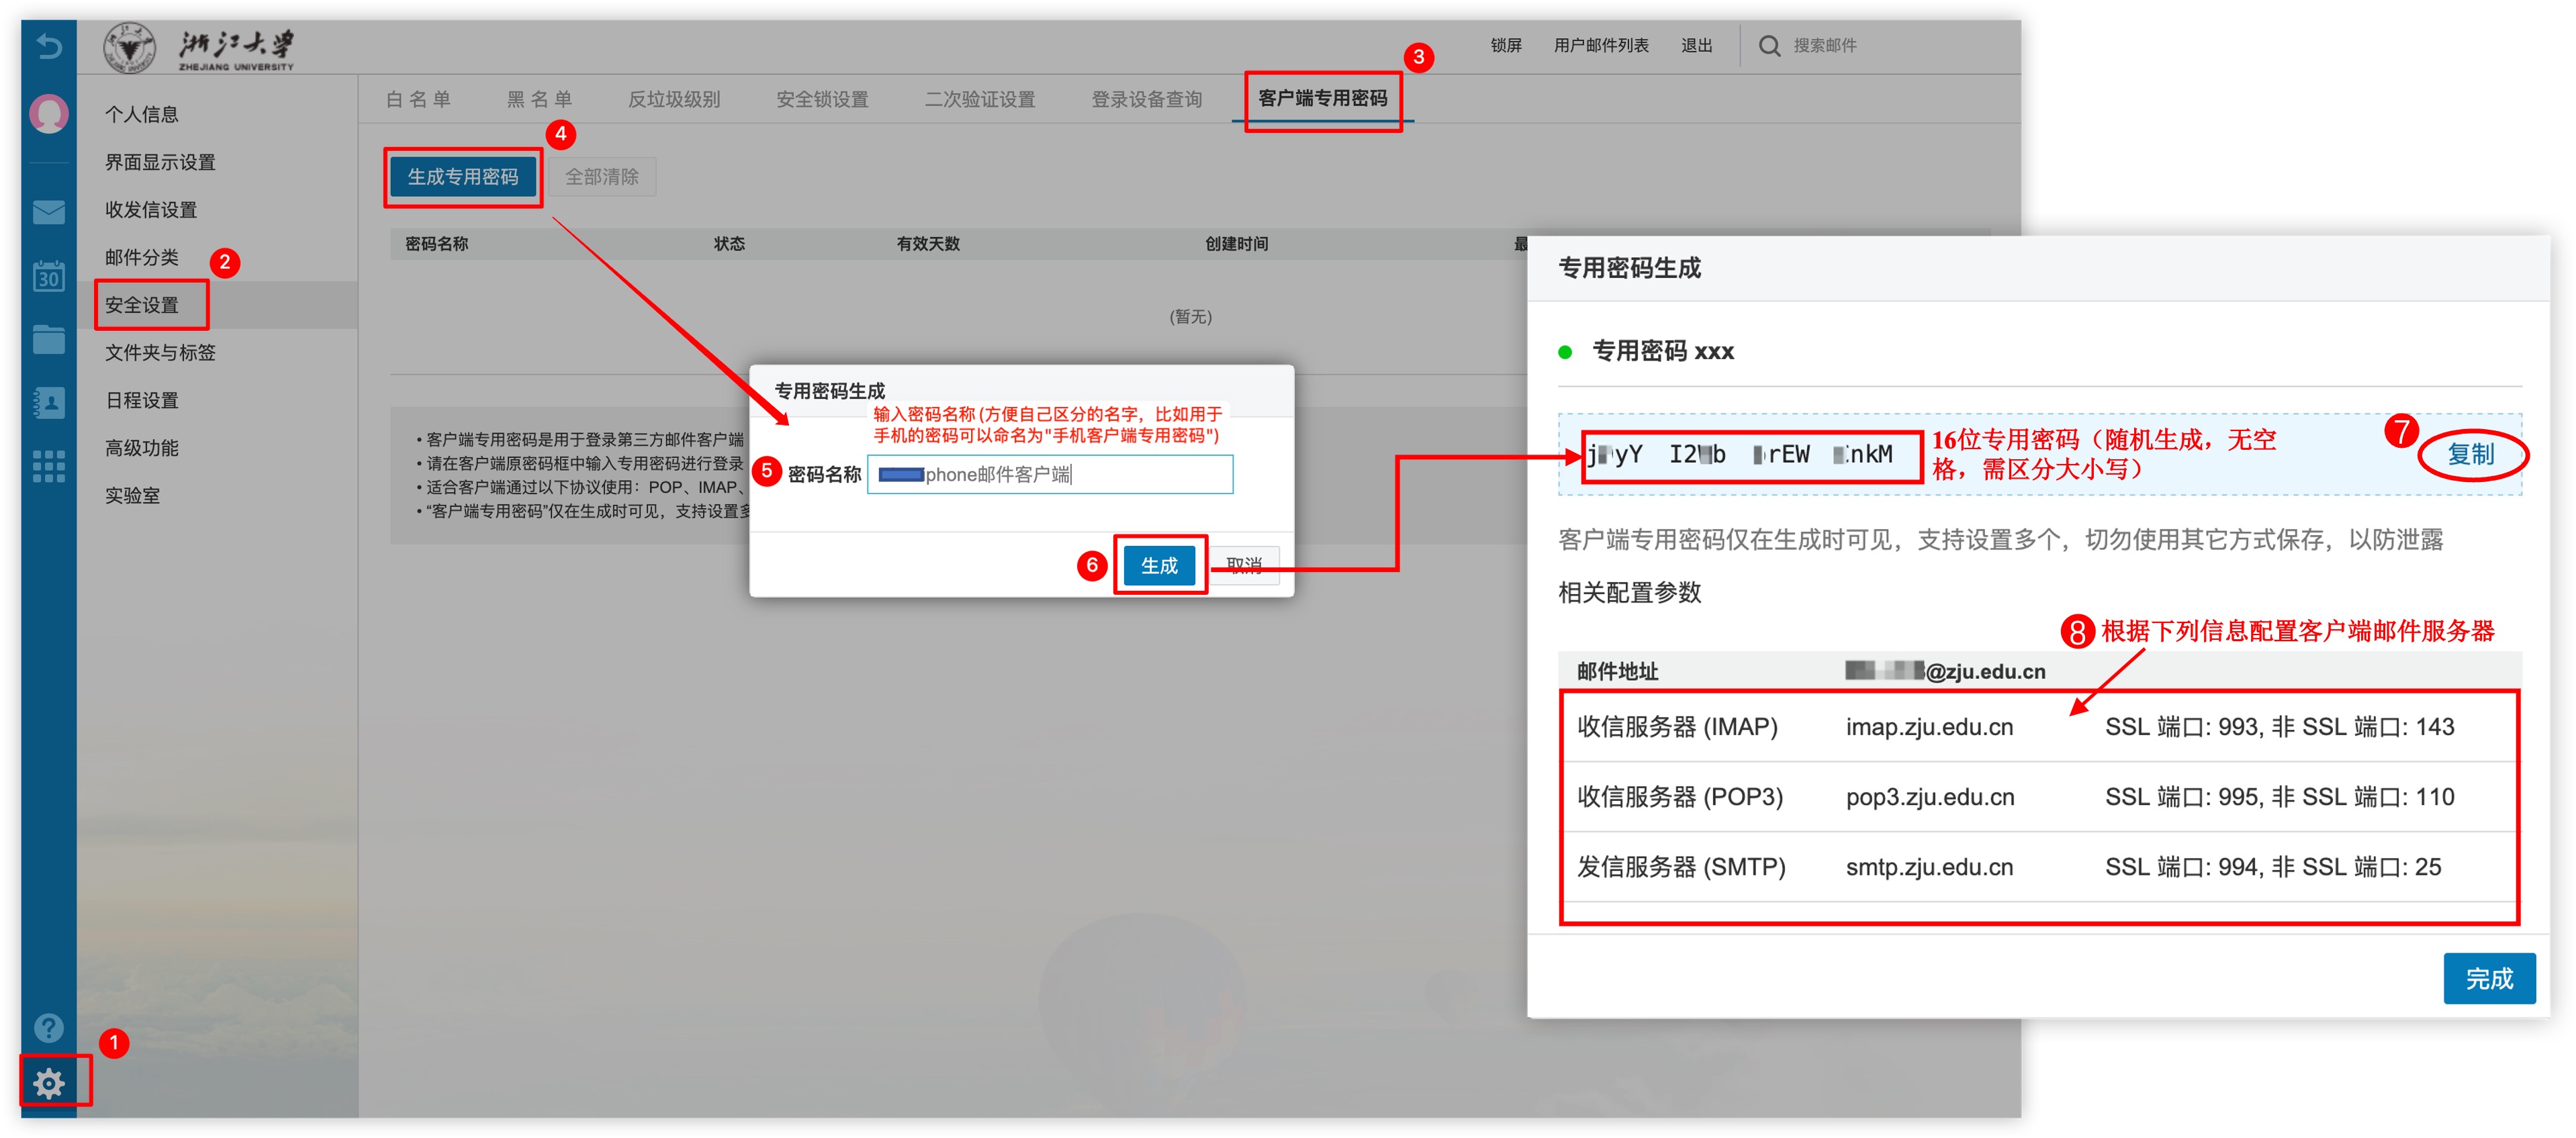Open the Settings gear icon
2576x1138 pixels.
50,1083
